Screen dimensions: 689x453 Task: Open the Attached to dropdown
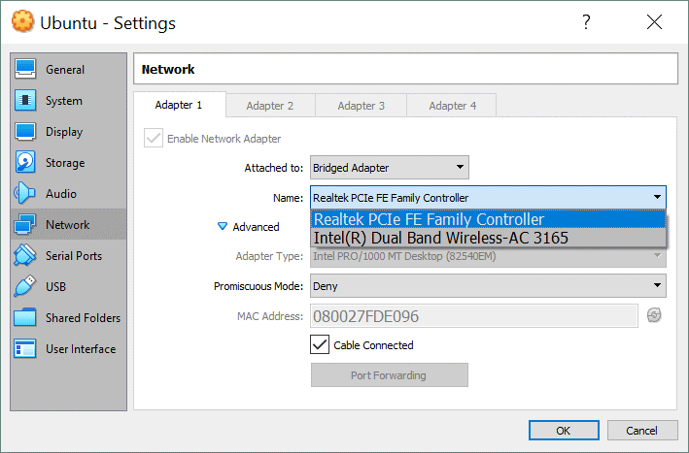click(x=389, y=168)
